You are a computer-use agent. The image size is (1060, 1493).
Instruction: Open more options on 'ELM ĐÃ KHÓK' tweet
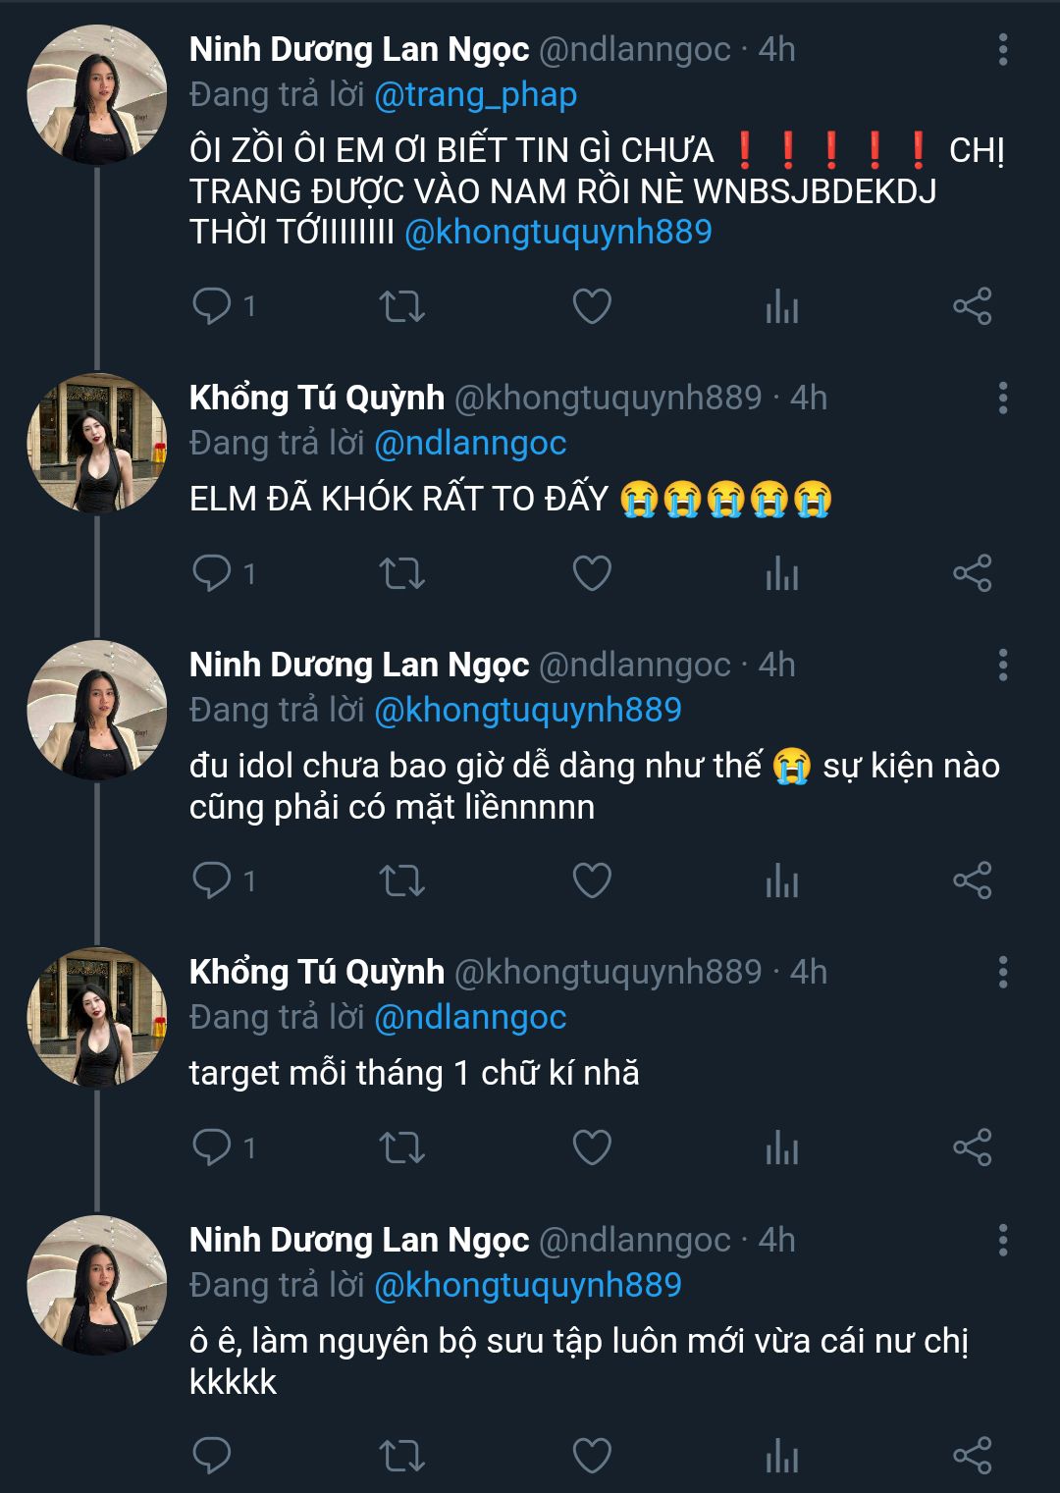tap(1002, 398)
